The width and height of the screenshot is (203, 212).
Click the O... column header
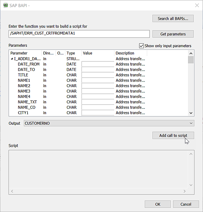pos(61,53)
